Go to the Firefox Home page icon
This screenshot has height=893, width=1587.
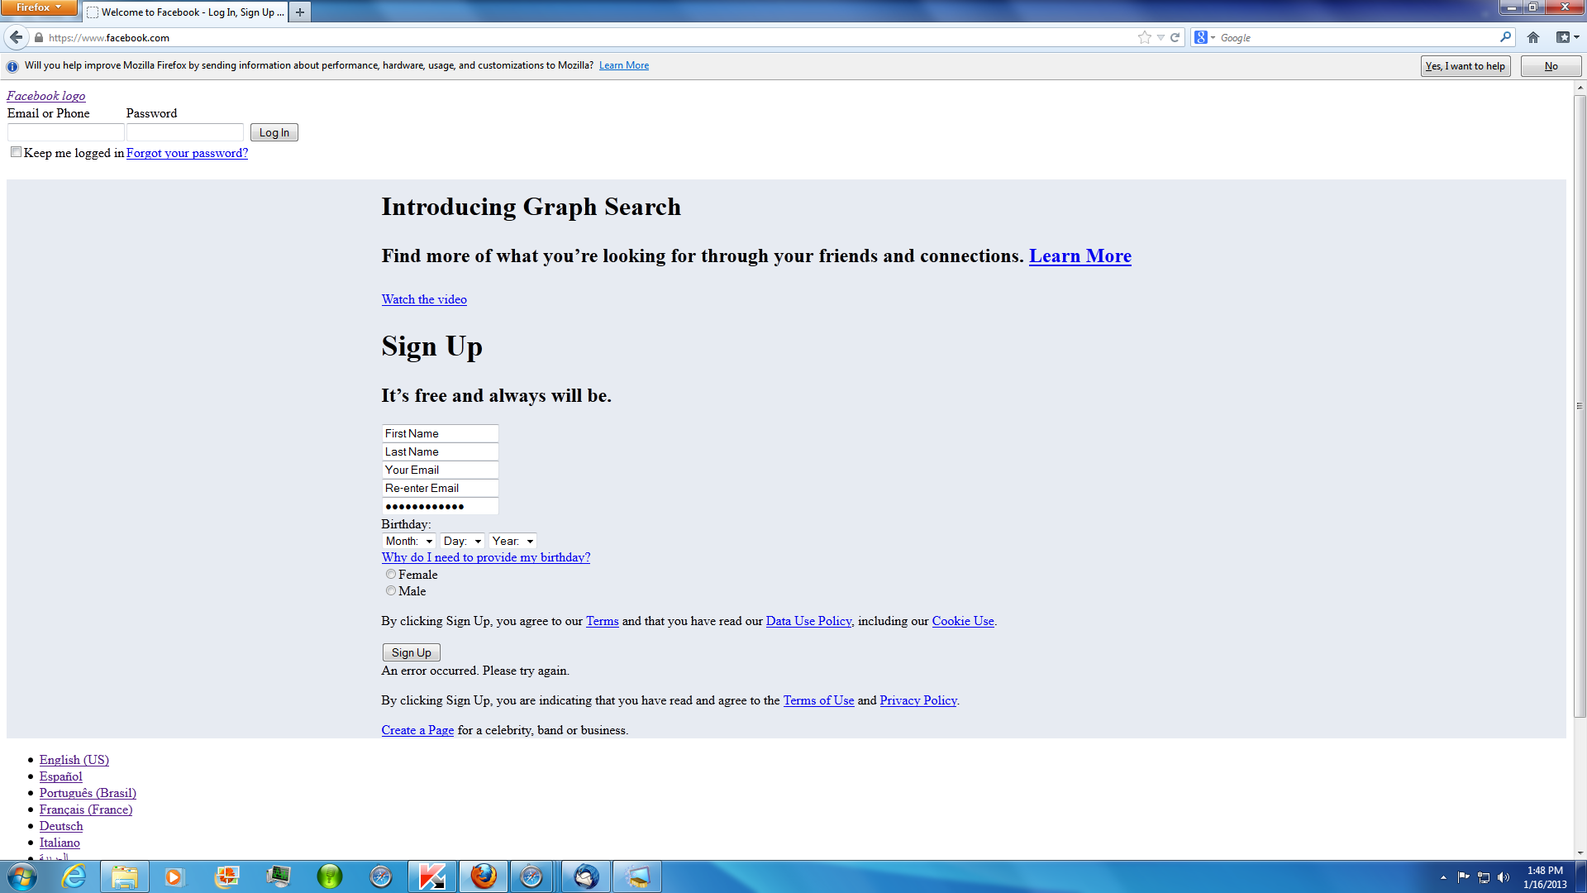tap(1533, 37)
